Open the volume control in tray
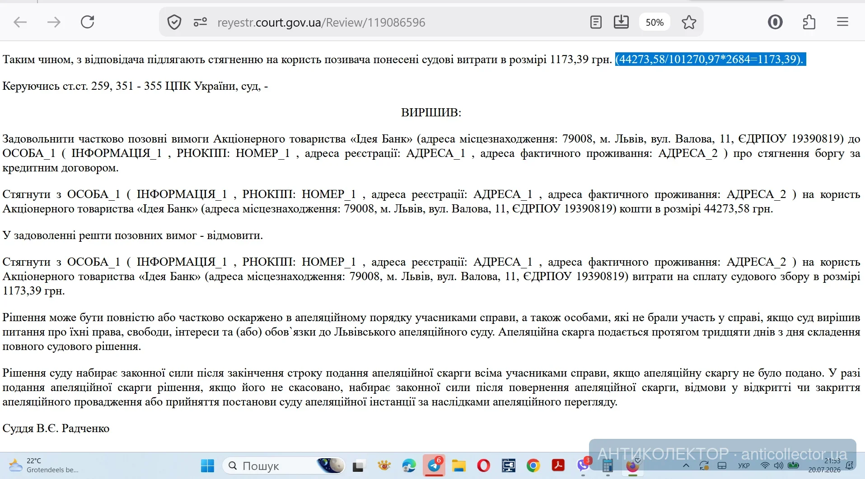Image resolution: width=865 pixels, height=479 pixels. pyautogui.click(x=778, y=465)
